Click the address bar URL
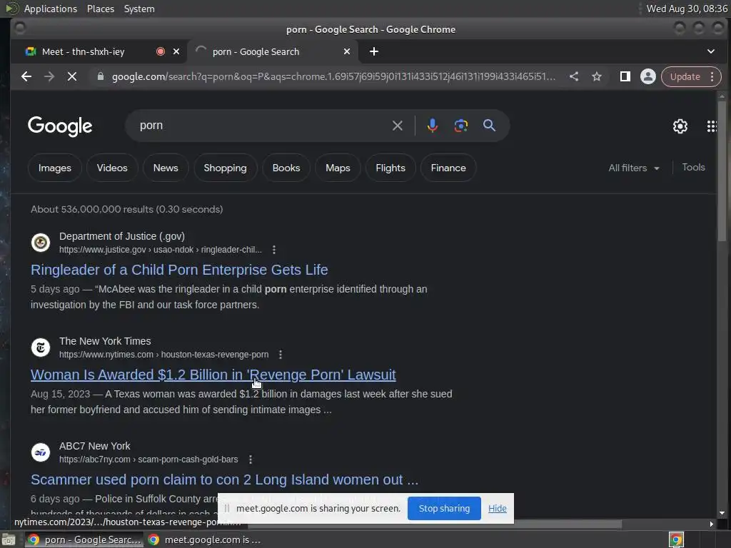Viewport: 731px width, 548px height. click(333, 76)
